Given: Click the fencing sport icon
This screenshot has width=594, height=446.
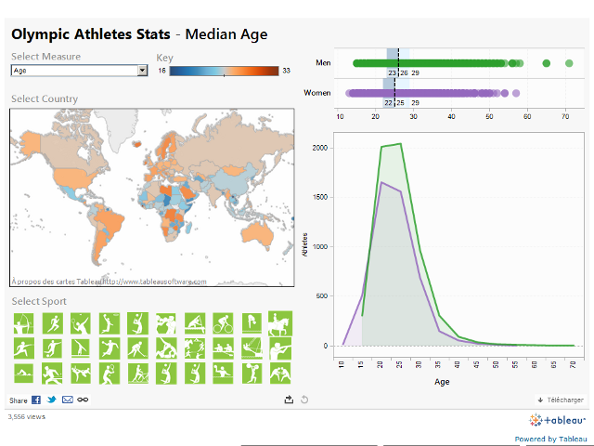Looking at the screenshot, I should tap(23, 348).
